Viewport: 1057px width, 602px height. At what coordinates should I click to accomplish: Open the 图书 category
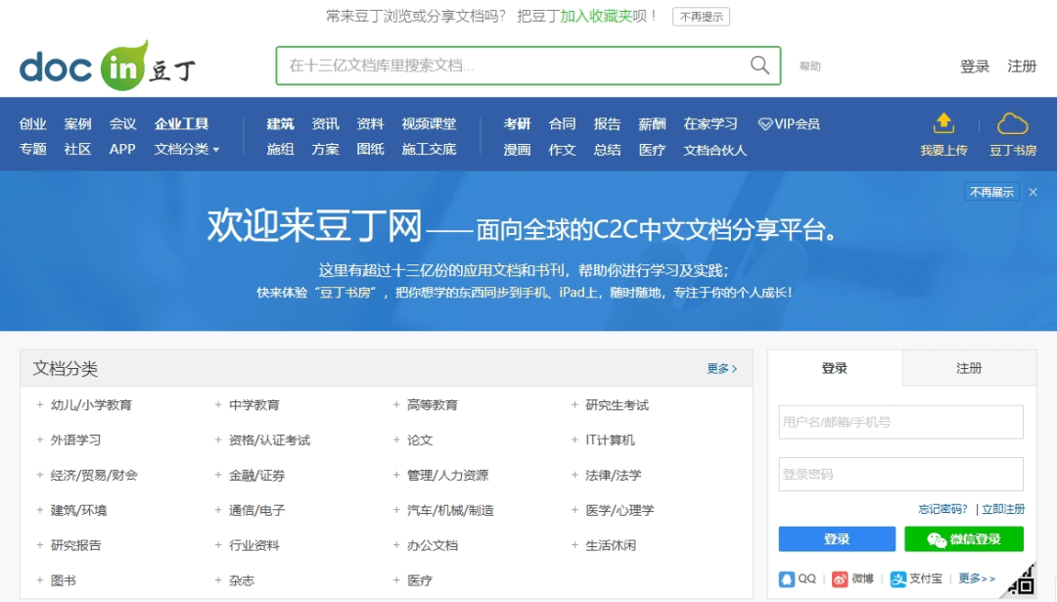pyautogui.click(x=64, y=580)
